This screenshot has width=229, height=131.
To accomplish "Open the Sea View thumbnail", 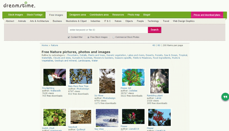I will [107, 118].
